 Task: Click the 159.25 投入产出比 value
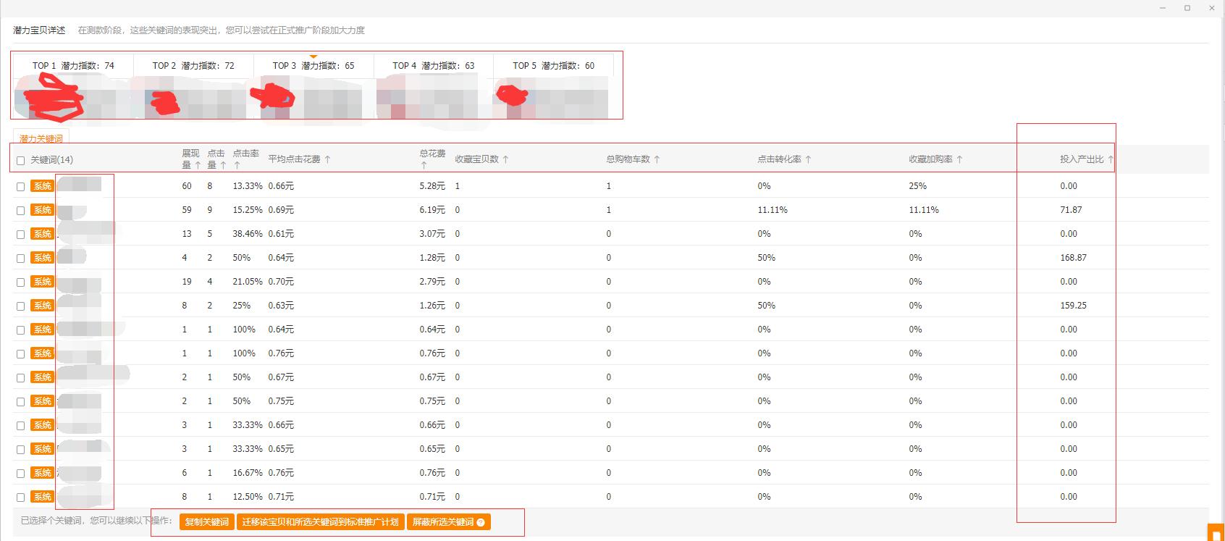tap(1073, 306)
